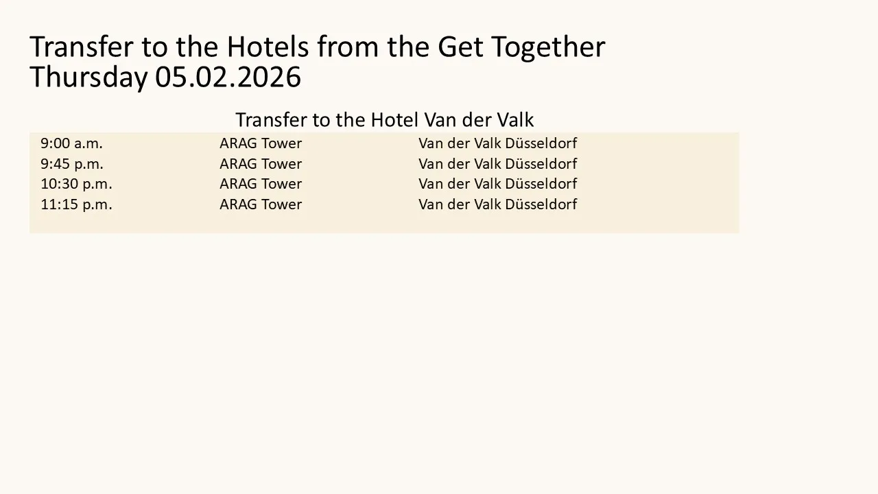Viewport: 878px width, 494px height.
Task: Click "Get Together" in the title
Action: click(x=521, y=47)
